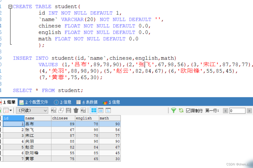Image resolution: width=253 pixels, height=168 pixels.
Task: Switch to grid view mode
Action: point(94,110)
